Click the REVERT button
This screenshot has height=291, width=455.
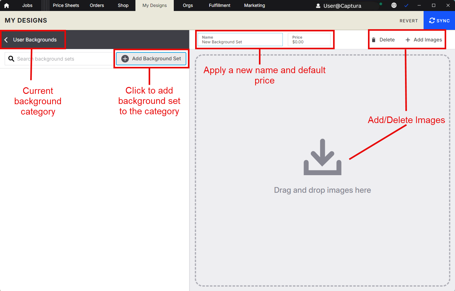click(409, 21)
